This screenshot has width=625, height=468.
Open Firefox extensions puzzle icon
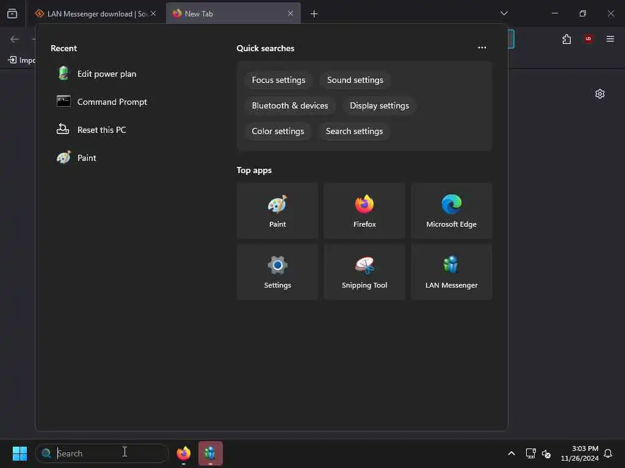(566, 39)
